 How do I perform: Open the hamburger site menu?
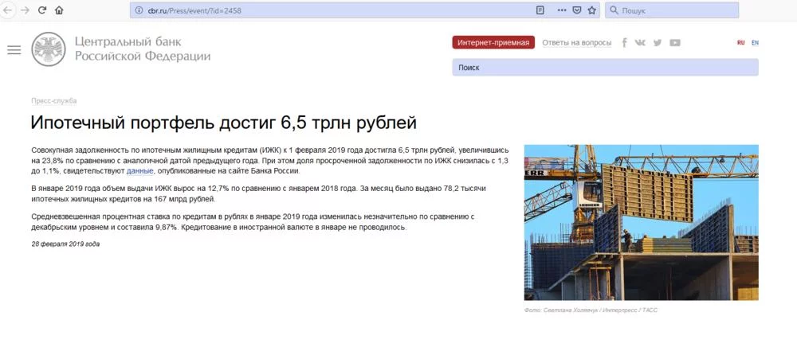click(x=14, y=50)
